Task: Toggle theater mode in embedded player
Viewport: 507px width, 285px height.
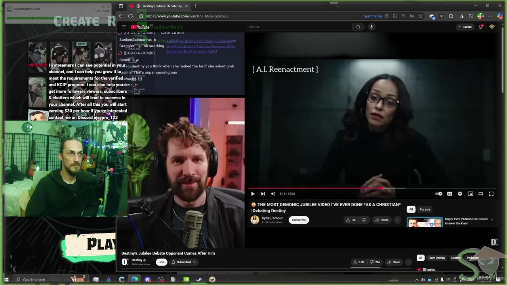Action: (481, 194)
